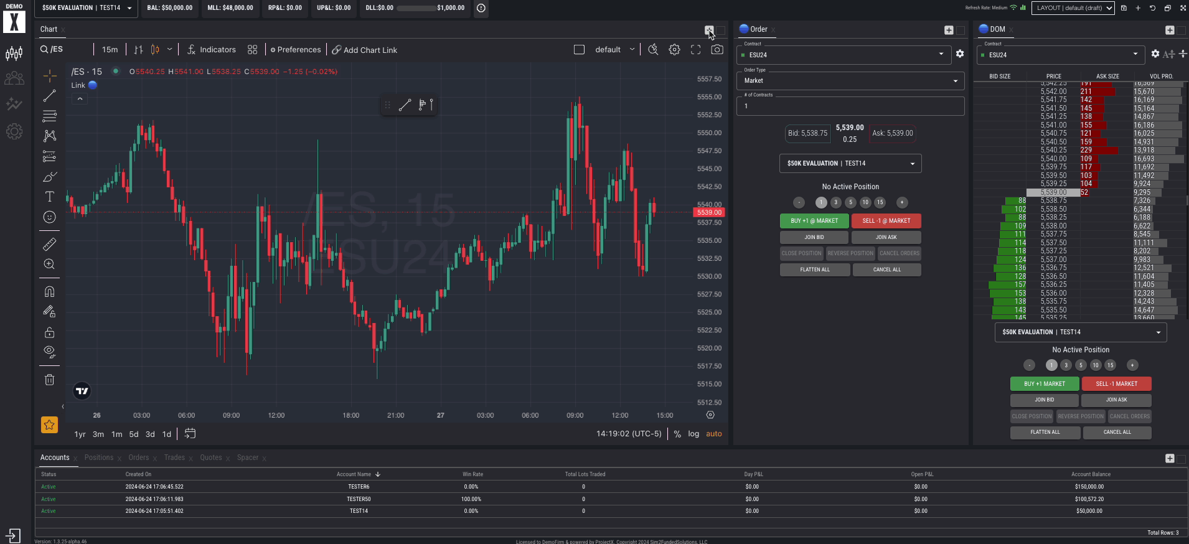Viewport: 1189px width, 544px height.
Task: Click FLATTEN ALL in the DOM panel
Action: pyautogui.click(x=1045, y=432)
